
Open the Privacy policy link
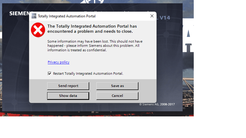59,62
